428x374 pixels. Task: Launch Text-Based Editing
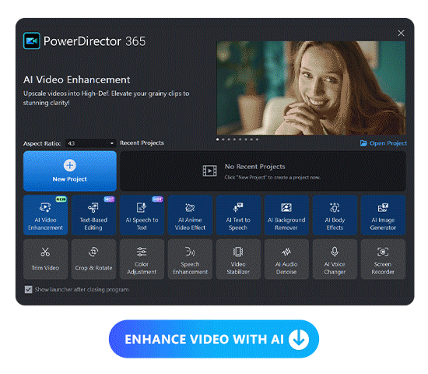(93, 215)
